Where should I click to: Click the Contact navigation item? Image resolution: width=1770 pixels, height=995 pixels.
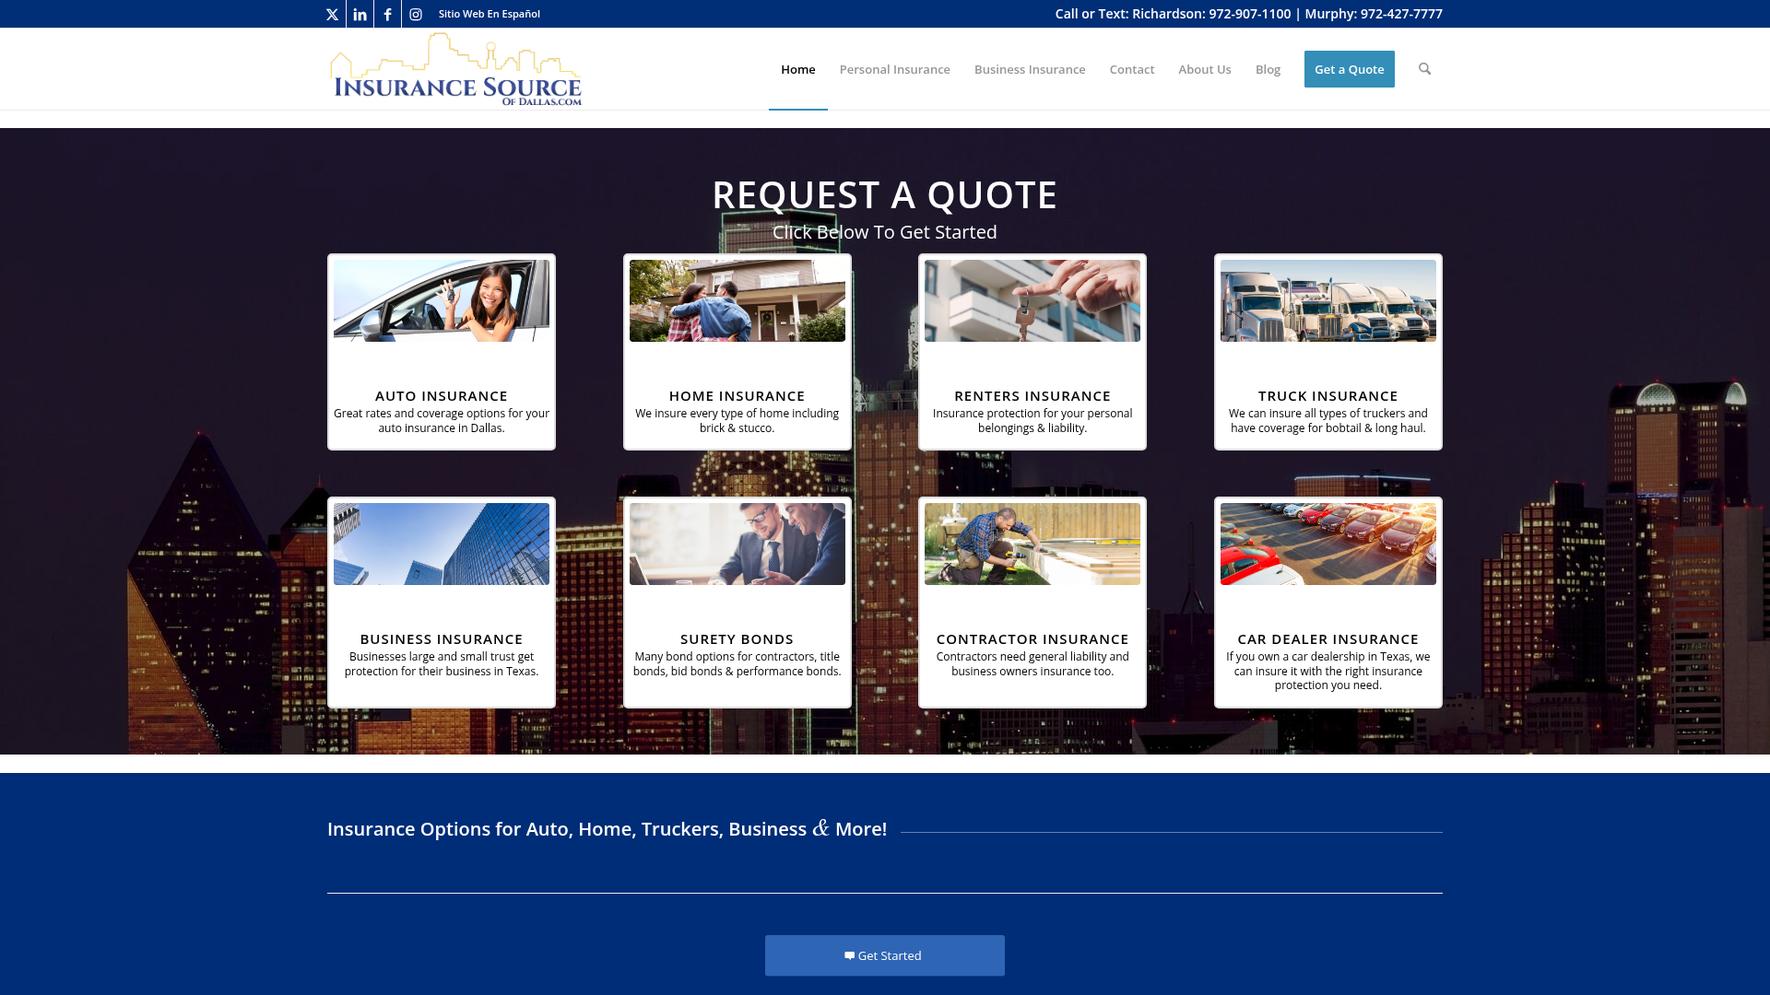click(1131, 69)
